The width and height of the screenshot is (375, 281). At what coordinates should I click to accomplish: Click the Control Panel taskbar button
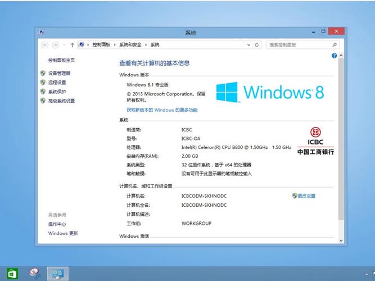[x=58, y=274]
